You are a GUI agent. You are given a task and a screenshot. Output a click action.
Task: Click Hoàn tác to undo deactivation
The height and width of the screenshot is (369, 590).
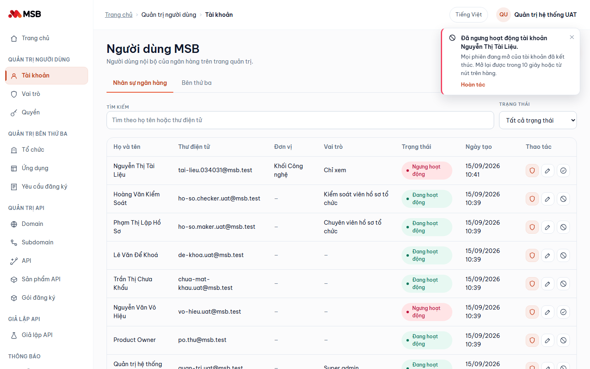(x=473, y=84)
